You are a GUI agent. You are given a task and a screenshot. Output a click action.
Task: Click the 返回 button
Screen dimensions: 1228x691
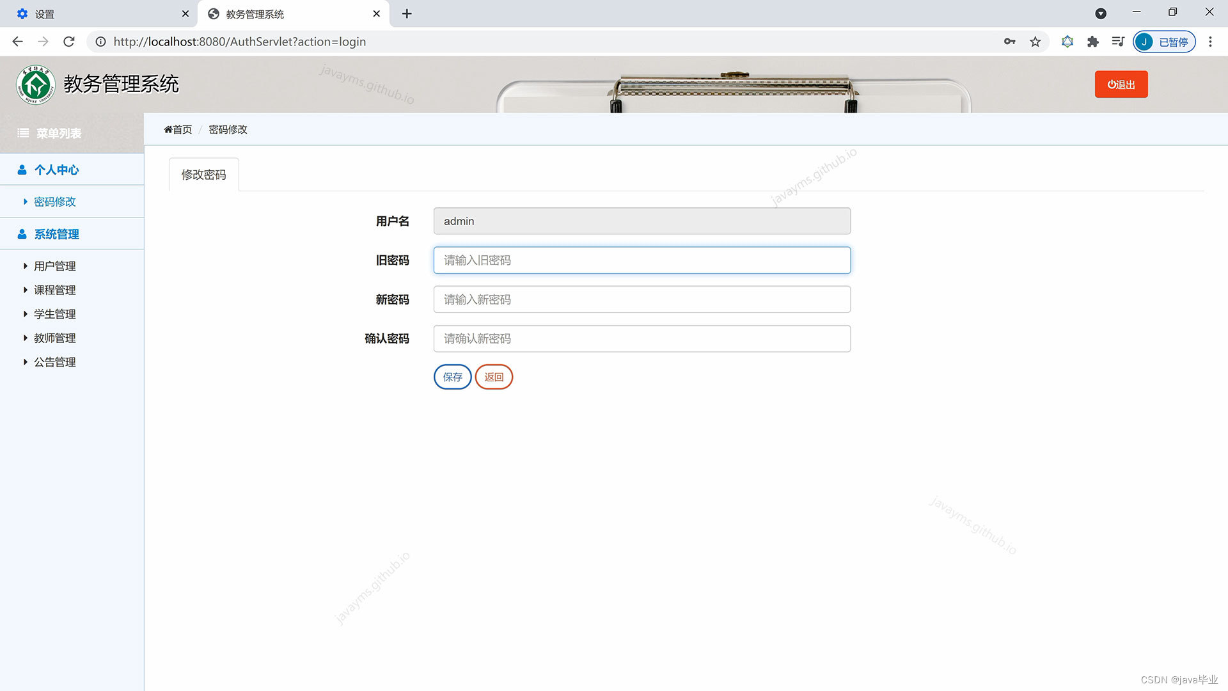click(x=493, y=377)
